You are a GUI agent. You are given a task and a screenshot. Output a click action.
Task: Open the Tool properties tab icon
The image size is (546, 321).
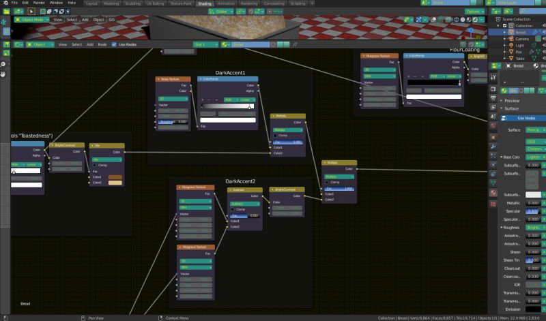click(x=493, y=77)
